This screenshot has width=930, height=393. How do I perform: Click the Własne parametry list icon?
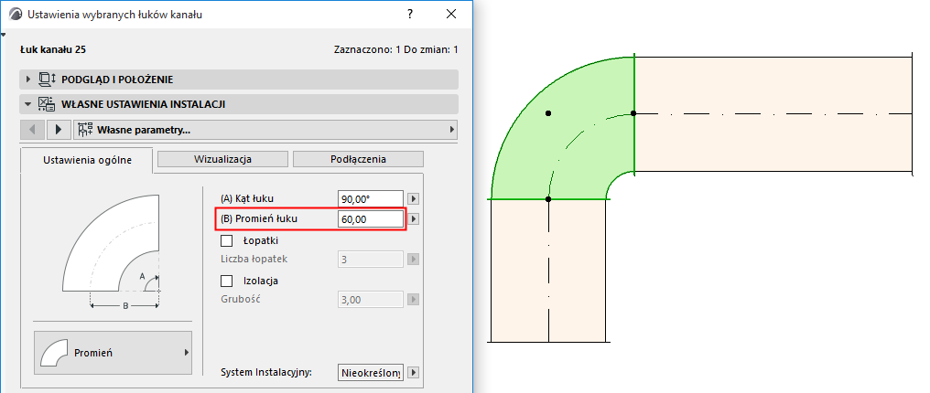pos(85,130)
